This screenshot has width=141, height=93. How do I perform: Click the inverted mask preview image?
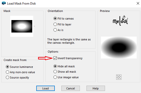pos(119,48)
